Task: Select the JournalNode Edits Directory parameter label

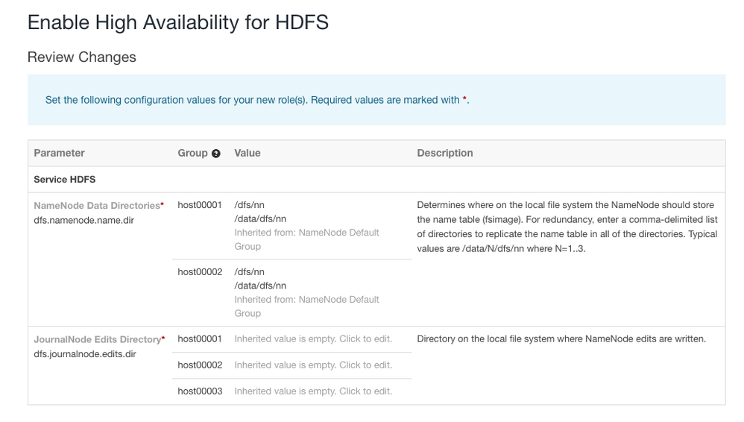Action: [97, 339]
